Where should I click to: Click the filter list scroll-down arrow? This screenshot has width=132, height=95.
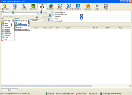pyautogui.click(x=53, y=21)
